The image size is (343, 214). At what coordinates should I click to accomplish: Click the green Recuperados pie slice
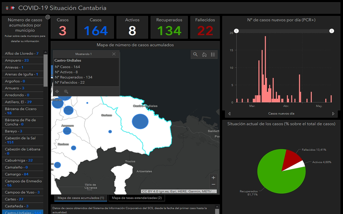(x=276, y=177)
